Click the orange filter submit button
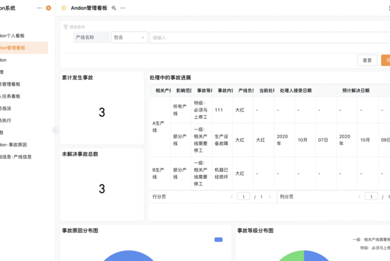The height and width of the screenshot is (261, 390). click(x=385, y=60)
